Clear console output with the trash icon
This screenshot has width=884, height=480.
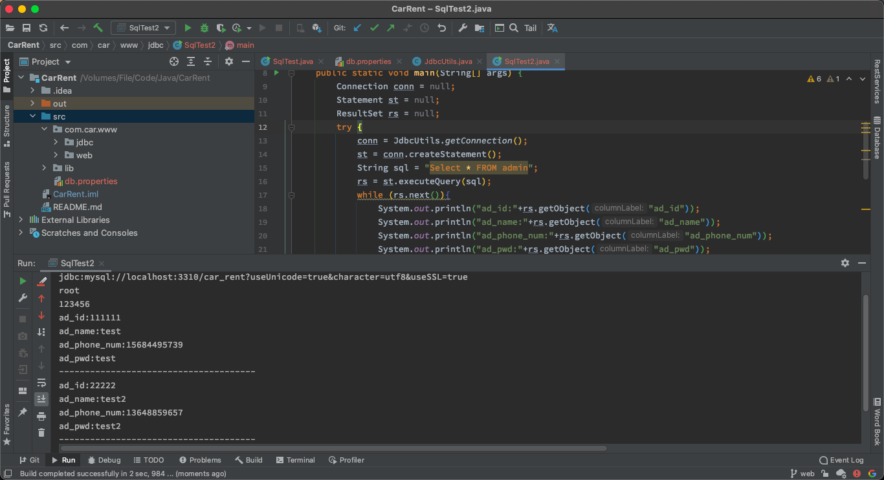tap(41, 433)
